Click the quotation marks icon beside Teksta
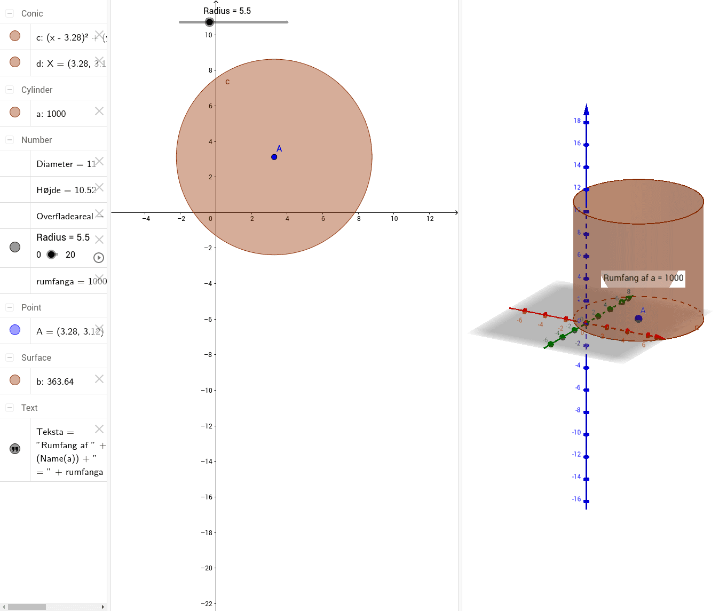Viewport: 719px width, 612px height. tap(14, 448)
